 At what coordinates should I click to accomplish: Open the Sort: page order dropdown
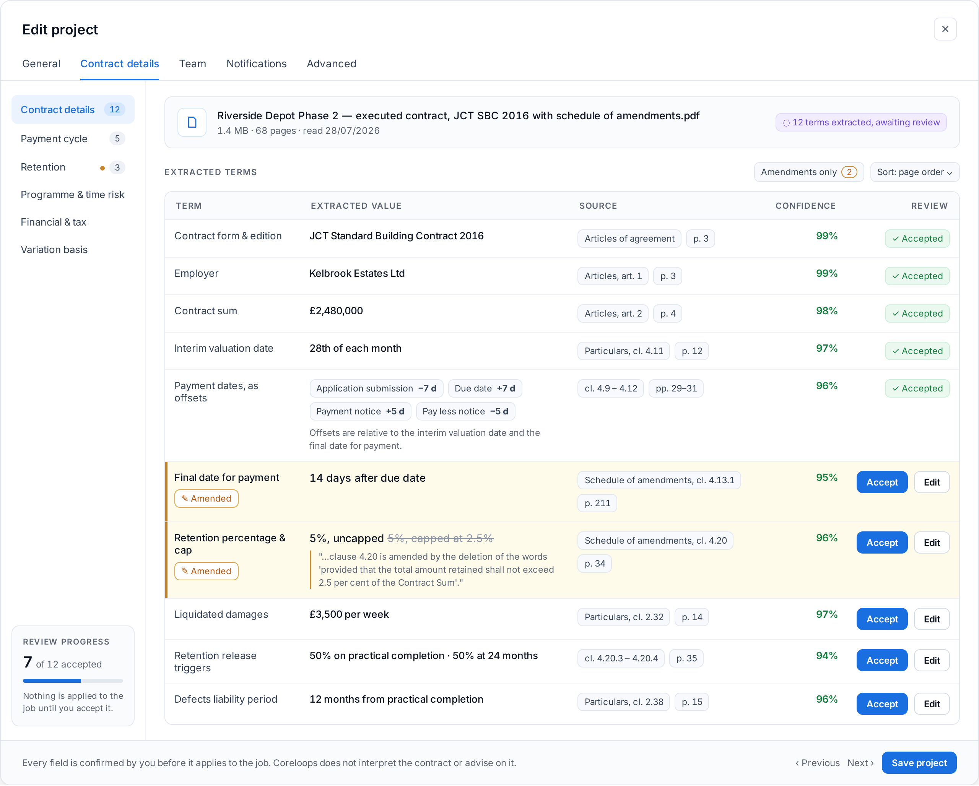[x=914, y=172]
